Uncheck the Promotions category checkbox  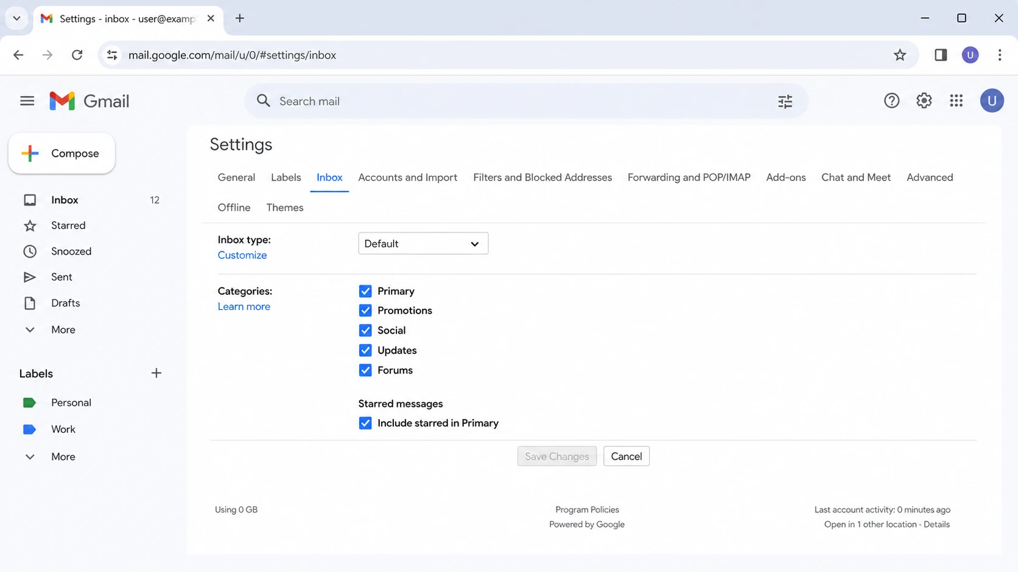pos(365,311)
